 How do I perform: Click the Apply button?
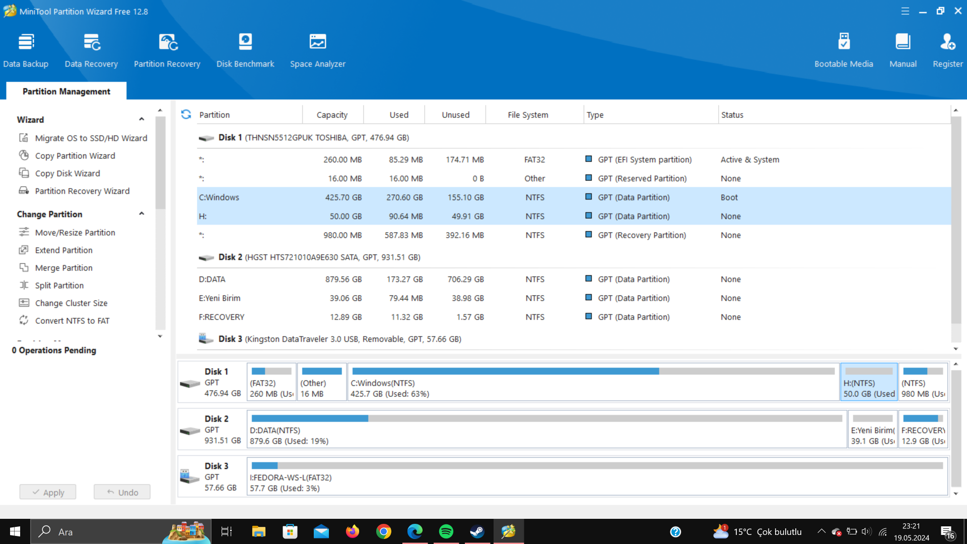pos(48,492)
